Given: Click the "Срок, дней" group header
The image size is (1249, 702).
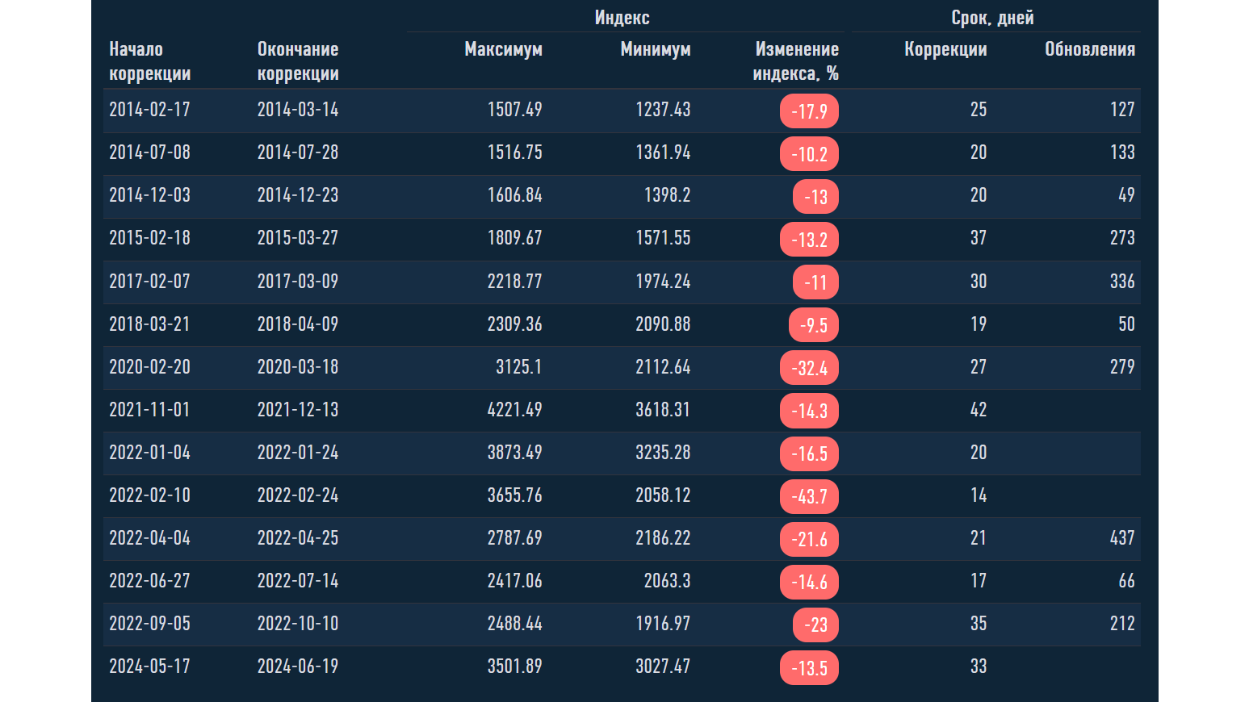Looking at the screenshot, I should coord(992,18).
